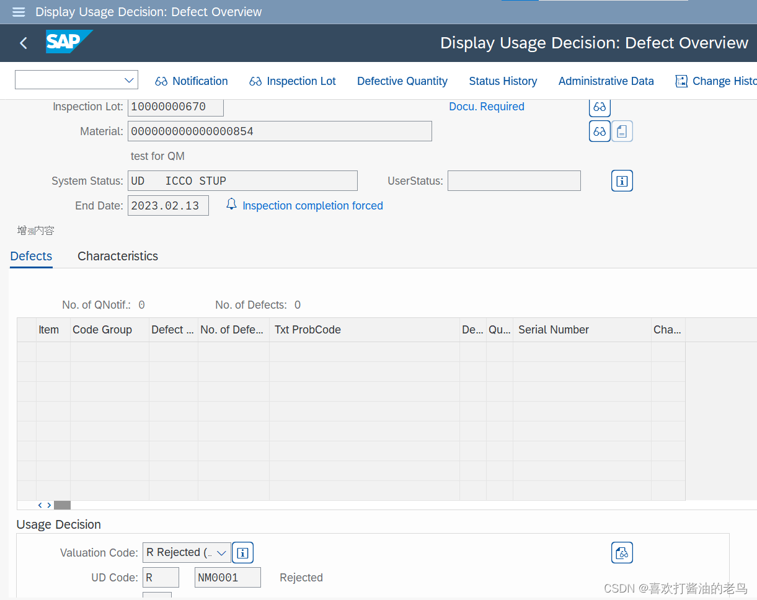Click the display Material binoculars icon
The width and height of the screenshot is (757, 600).
tap(600, 131)
